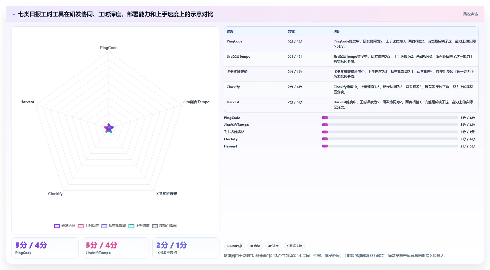The image size is (490, 270).
Task: Click the Jira配合Tempo 5分 / 4分 summary card
Action: tap(116, 248)
